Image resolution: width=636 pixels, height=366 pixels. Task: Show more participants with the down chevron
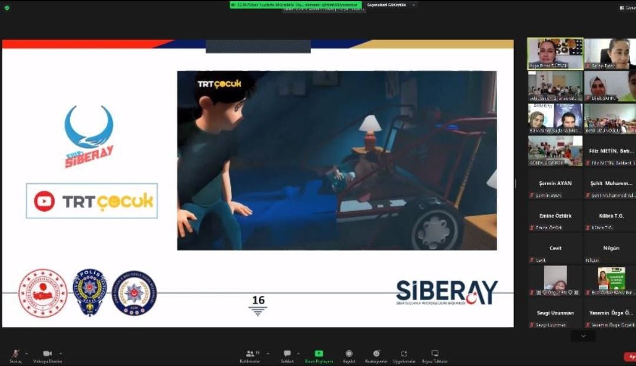(x=583, y=336)
